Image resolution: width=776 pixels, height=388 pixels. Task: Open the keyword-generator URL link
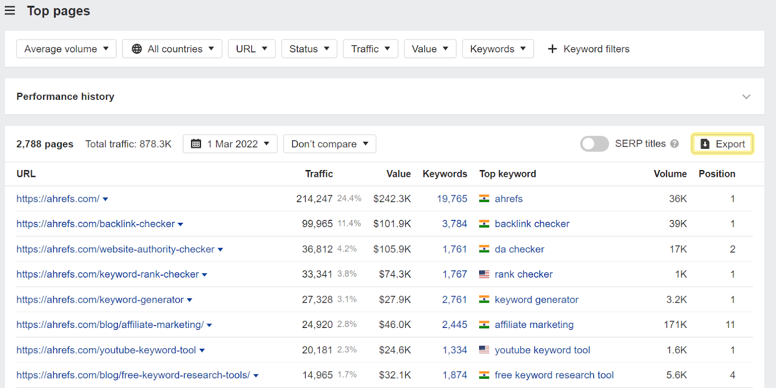tap(100, 299)
